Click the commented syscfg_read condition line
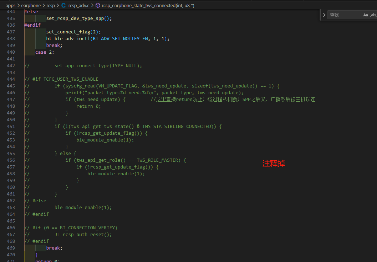This screenshot has height=262, width=377. pos(167,86)
